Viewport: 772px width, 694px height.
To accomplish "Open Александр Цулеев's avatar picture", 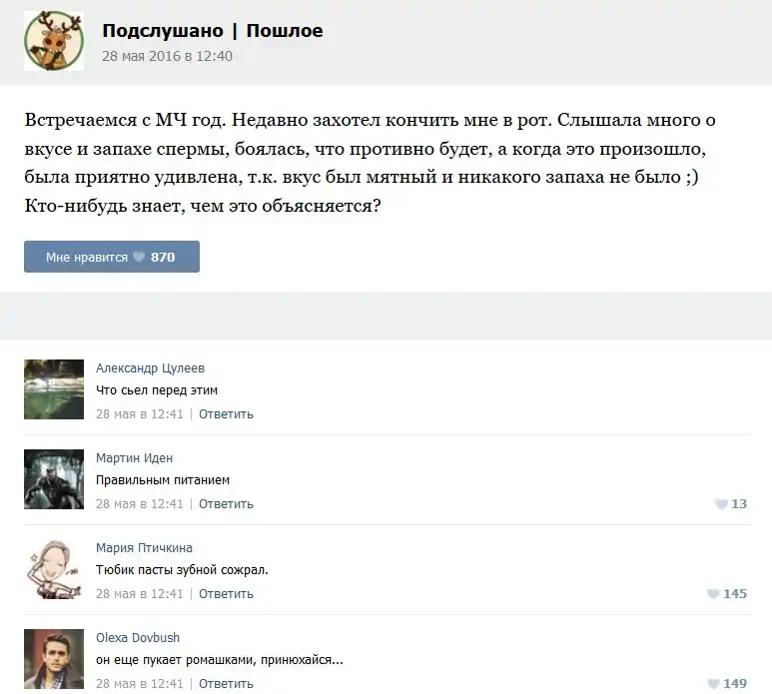I will [53, 389].
